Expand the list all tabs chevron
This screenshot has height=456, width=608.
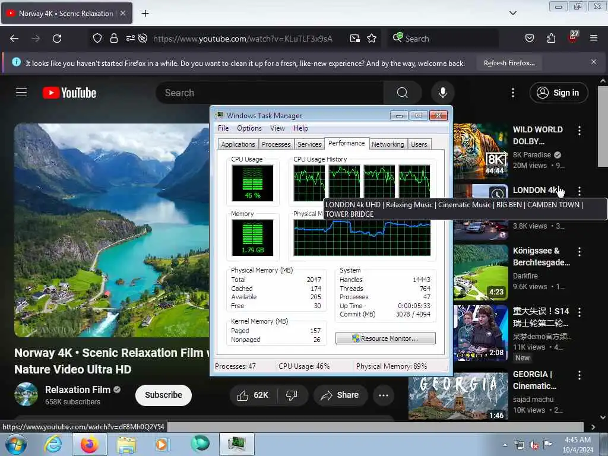pyautogui.click(x=513, y=13)
